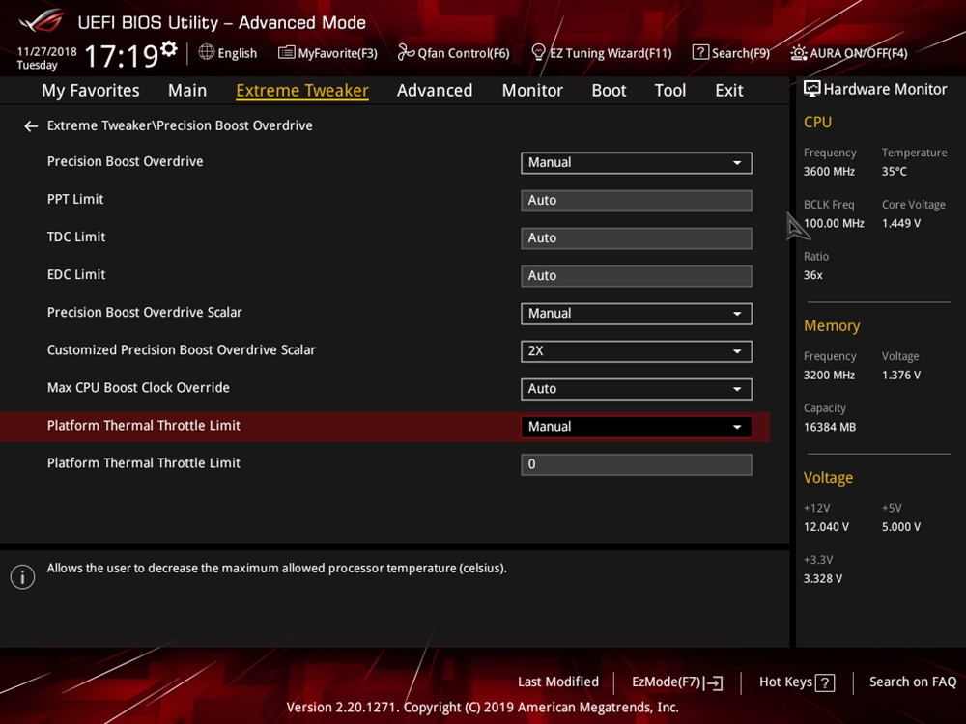The image size is (966, 724).
Task: Open the Boot tab
Action: (609, 91)
